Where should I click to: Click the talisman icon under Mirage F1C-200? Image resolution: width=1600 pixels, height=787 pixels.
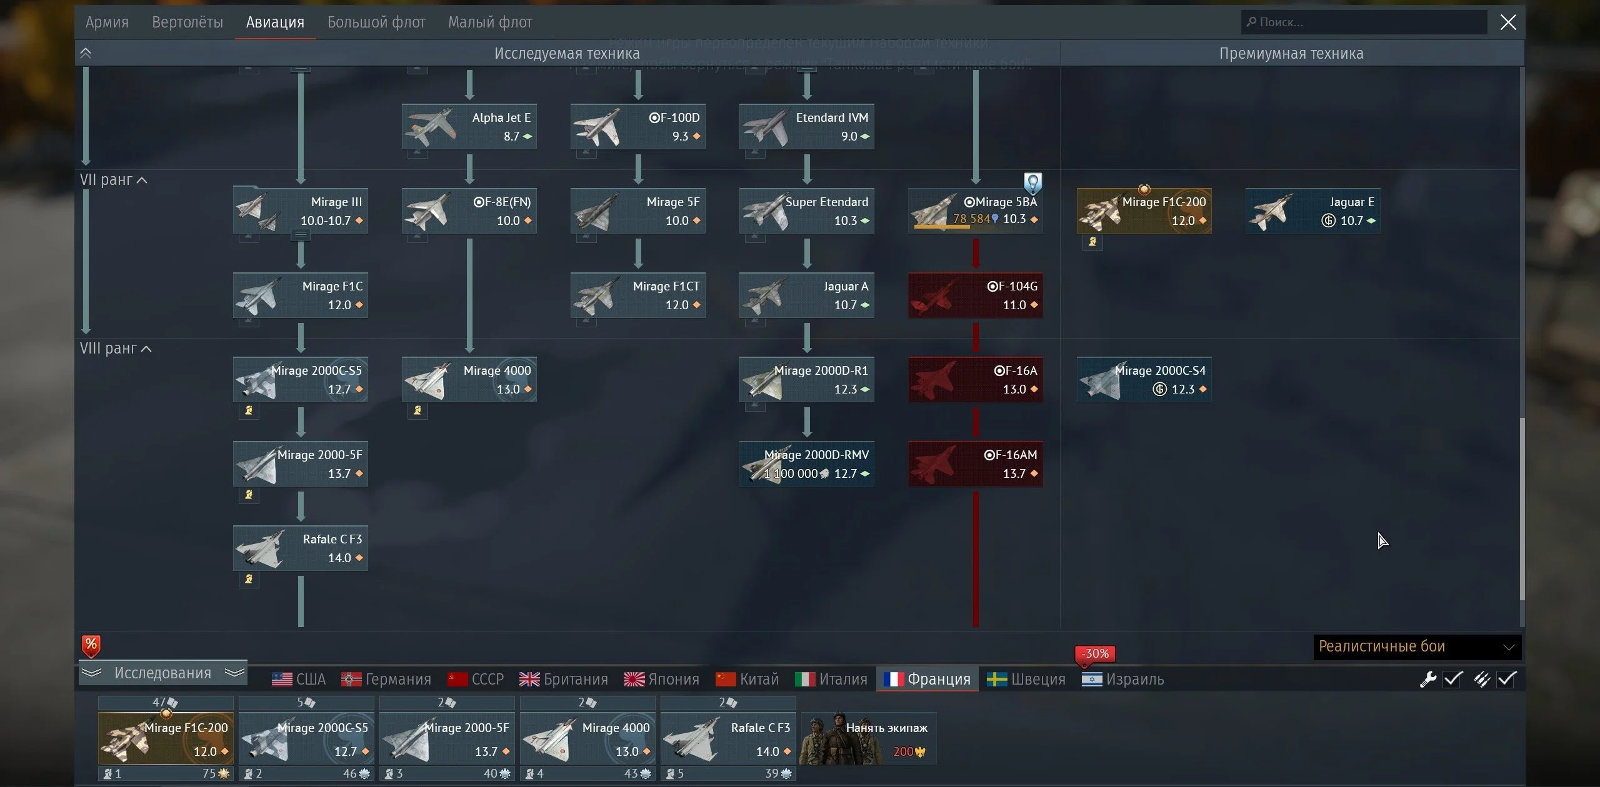[1092, 242]
